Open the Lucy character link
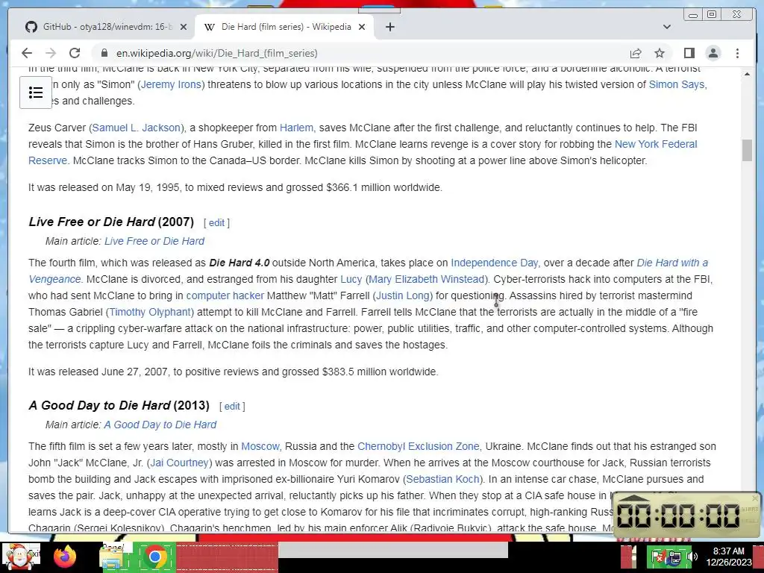Screen dimensions: 764x573 [x=351, y=279]
